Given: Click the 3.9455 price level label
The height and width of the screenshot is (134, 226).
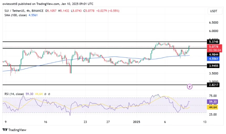Looking at the screenshot, I should click(x=213, y=66).
